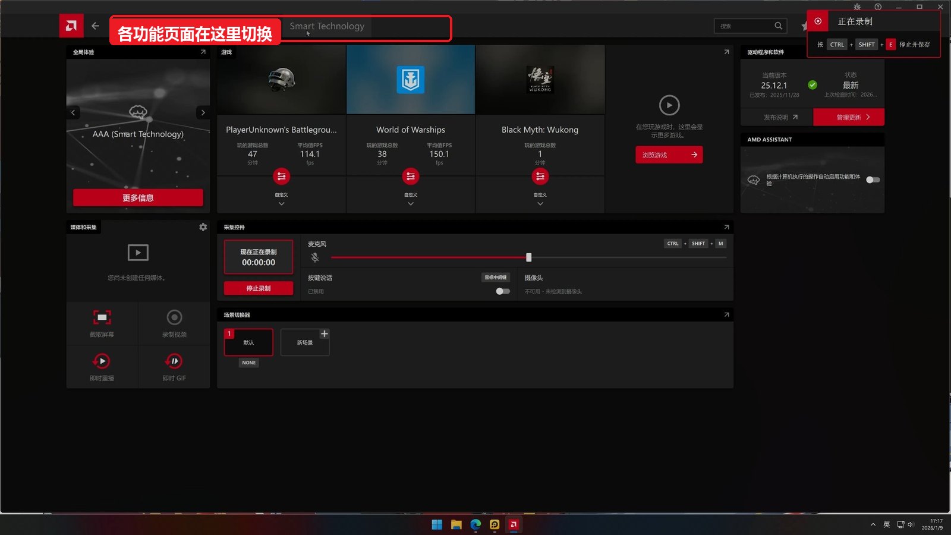Show next carousel slide in global experience
Screen dimensions: 951x535
[x=203, y=112]
